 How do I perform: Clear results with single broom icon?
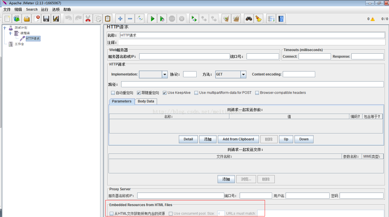[x=227, y=19]
